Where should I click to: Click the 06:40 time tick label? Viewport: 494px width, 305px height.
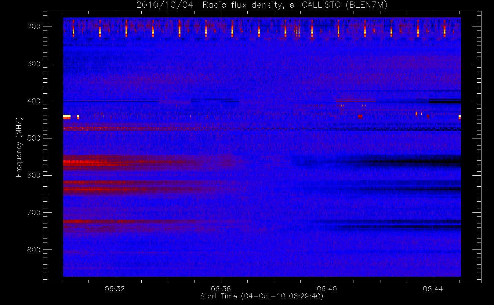coord(327,289)
